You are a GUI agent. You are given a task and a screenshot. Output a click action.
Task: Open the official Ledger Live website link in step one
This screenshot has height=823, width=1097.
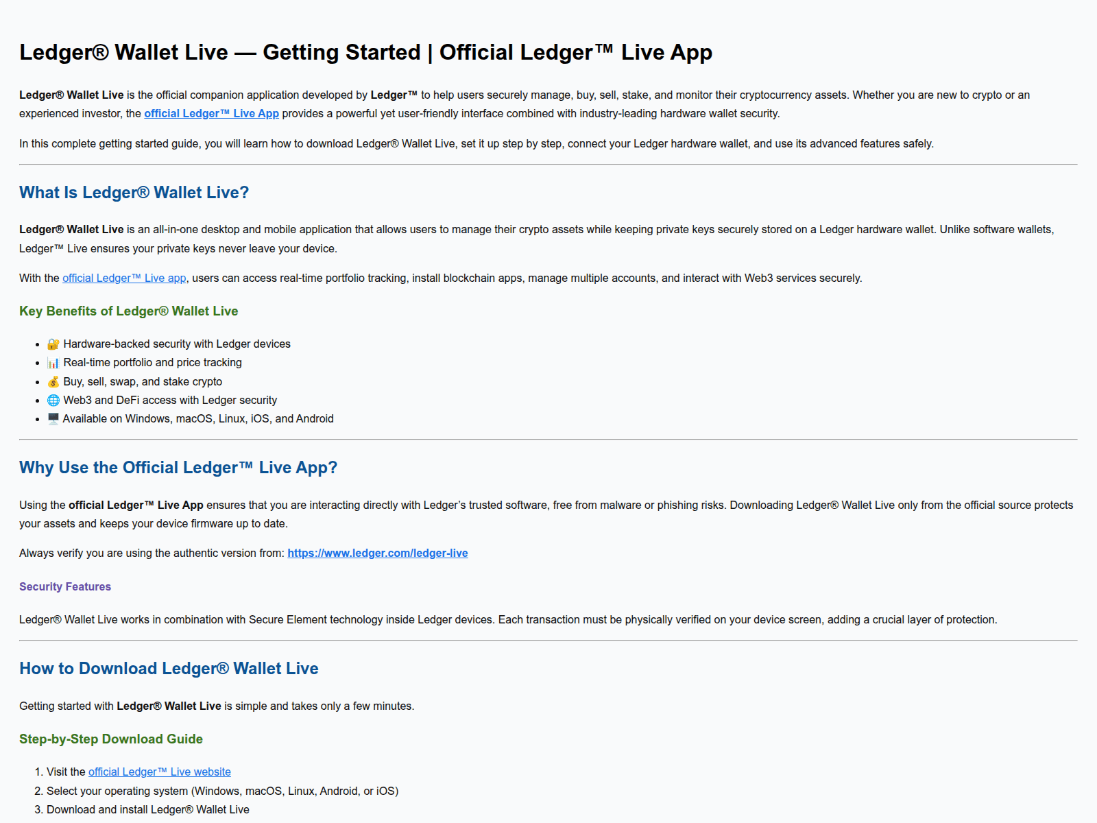coord(159,772)
